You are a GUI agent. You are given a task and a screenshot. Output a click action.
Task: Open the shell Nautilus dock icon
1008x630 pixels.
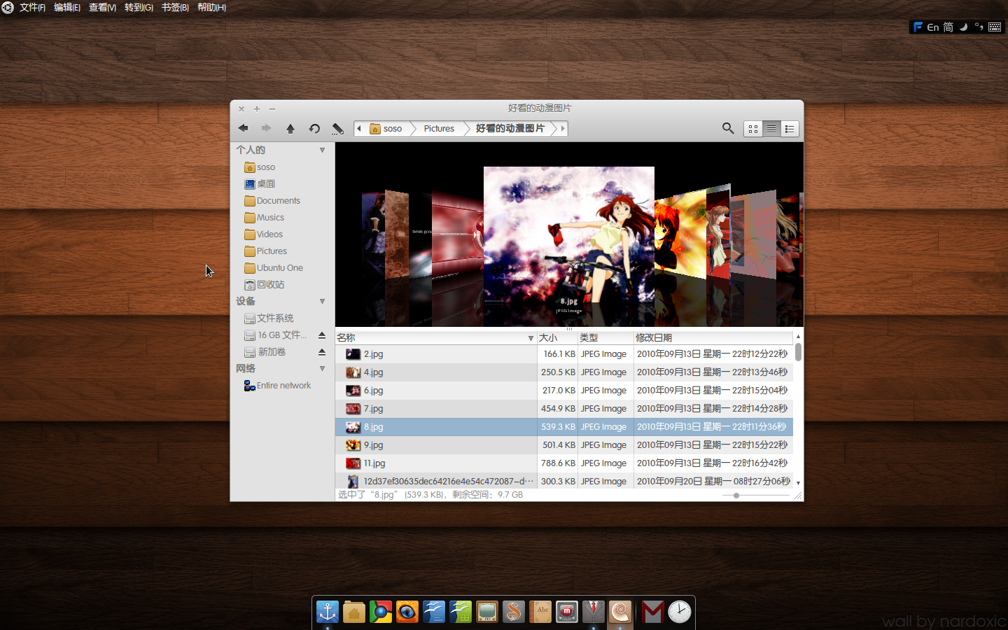click(620, 612)
